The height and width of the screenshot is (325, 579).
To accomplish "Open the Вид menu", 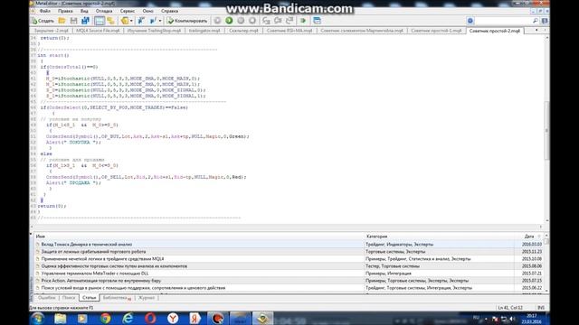I will pyautogui.click(x=84, y=11).
